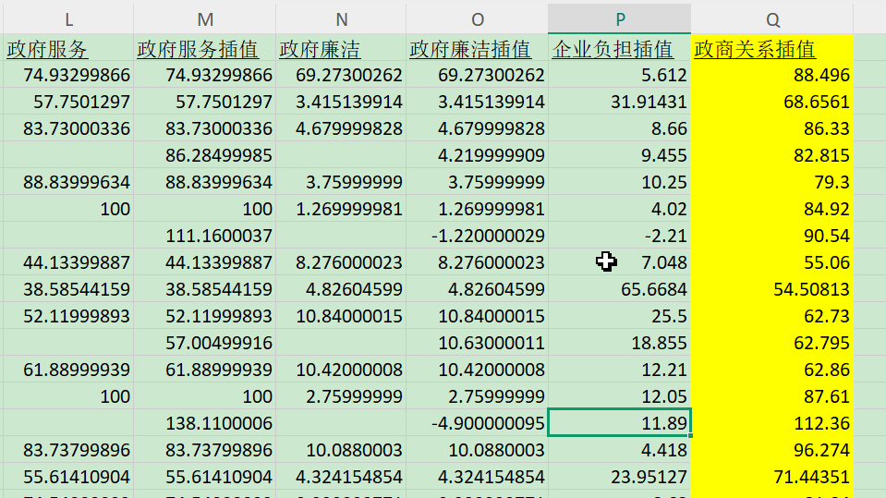Select the cell containing 31.91431
Screen dimensions: 886x498
(x=619, y=102)
